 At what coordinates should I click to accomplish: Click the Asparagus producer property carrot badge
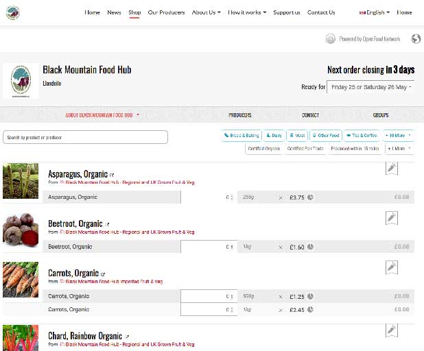(x=392, y=169)
